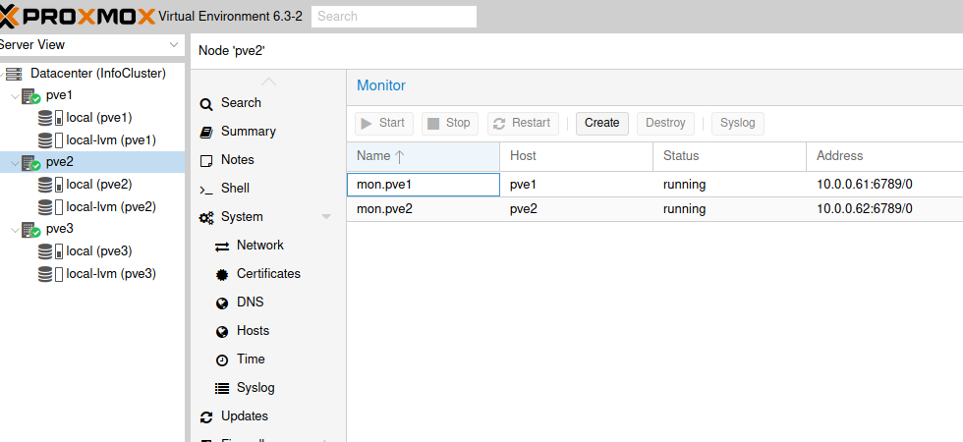963x442 pixels.
Task: Open the Certificates menu item
Action: point(268,273)
